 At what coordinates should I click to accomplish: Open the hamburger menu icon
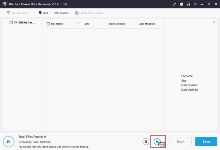click(x=195, y=4)
